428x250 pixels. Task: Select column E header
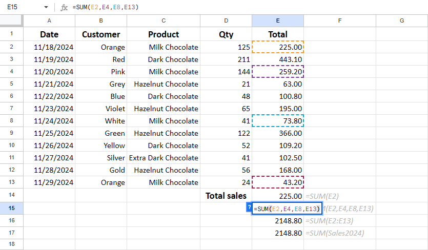278,20
